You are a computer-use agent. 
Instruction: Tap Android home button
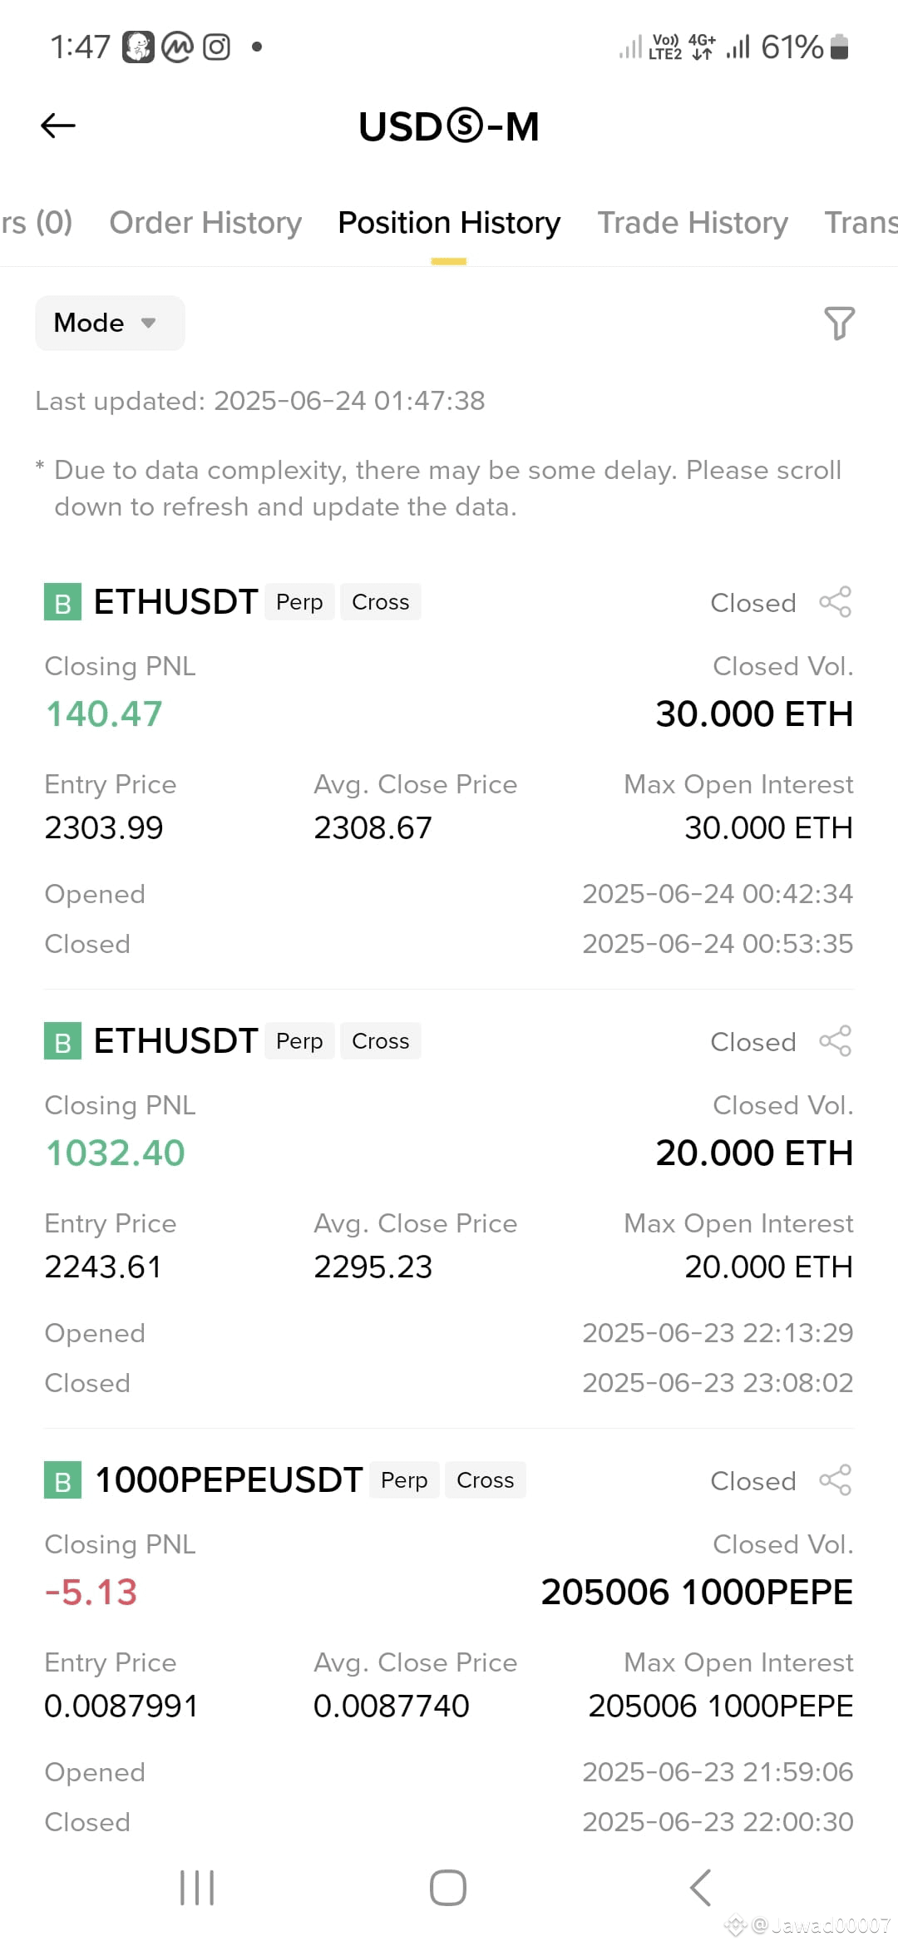[x=448, y=1888]
